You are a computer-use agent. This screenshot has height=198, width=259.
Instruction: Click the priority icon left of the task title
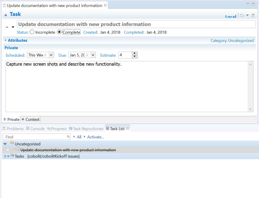point(7,27)
